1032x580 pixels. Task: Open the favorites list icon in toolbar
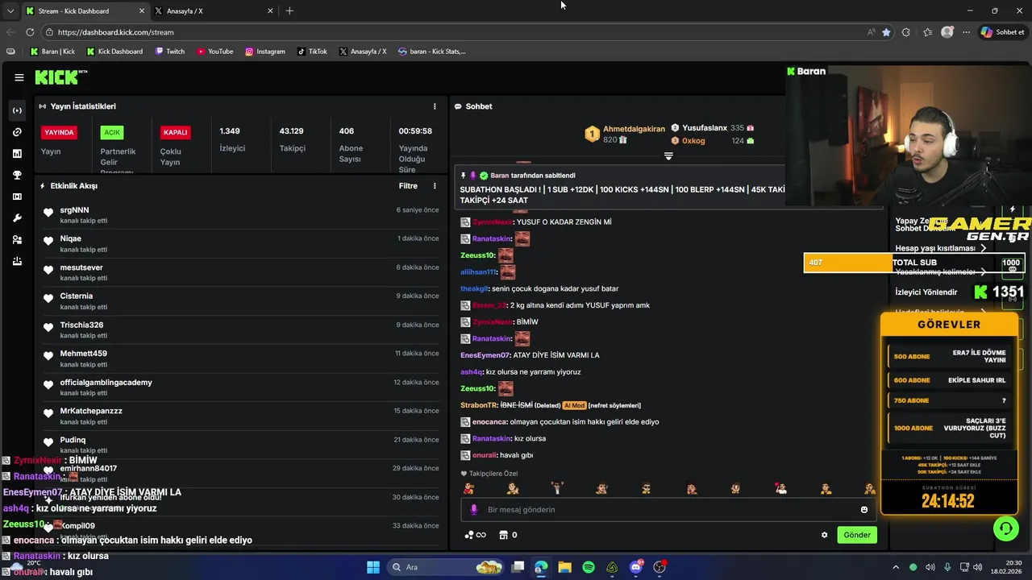pos(927,32)
